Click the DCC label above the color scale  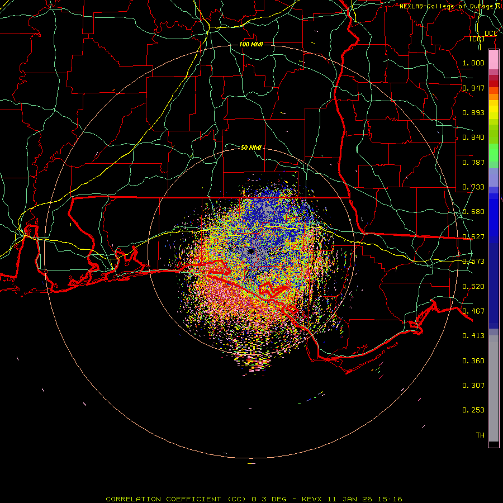coord(491,34)
